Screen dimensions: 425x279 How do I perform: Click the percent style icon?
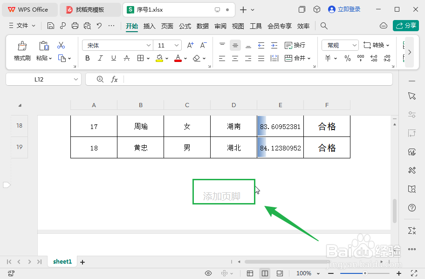[347, 58]
